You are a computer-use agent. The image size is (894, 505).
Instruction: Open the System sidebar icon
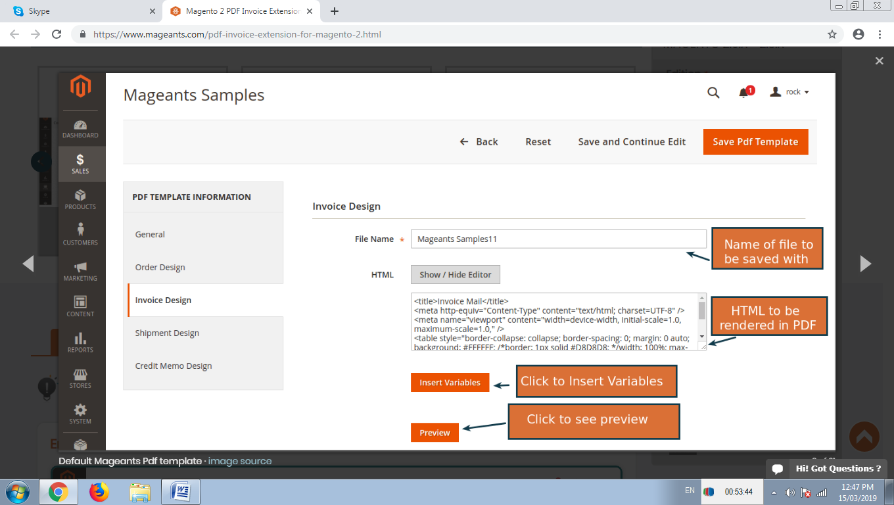click(80, 414)
